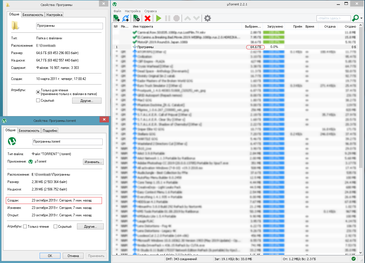
Task: Click Отмена in Программы.torrent properties
Action: pos(73,256)
